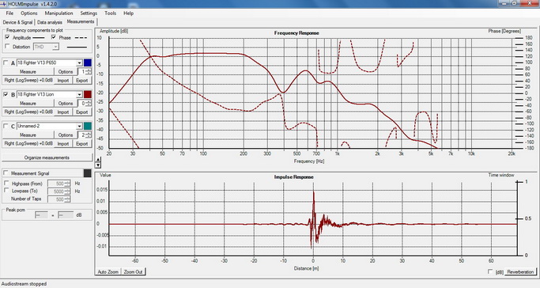Click the 'Frequency Response' chart title
Viewport: 540px width, 288px height.
296,33
